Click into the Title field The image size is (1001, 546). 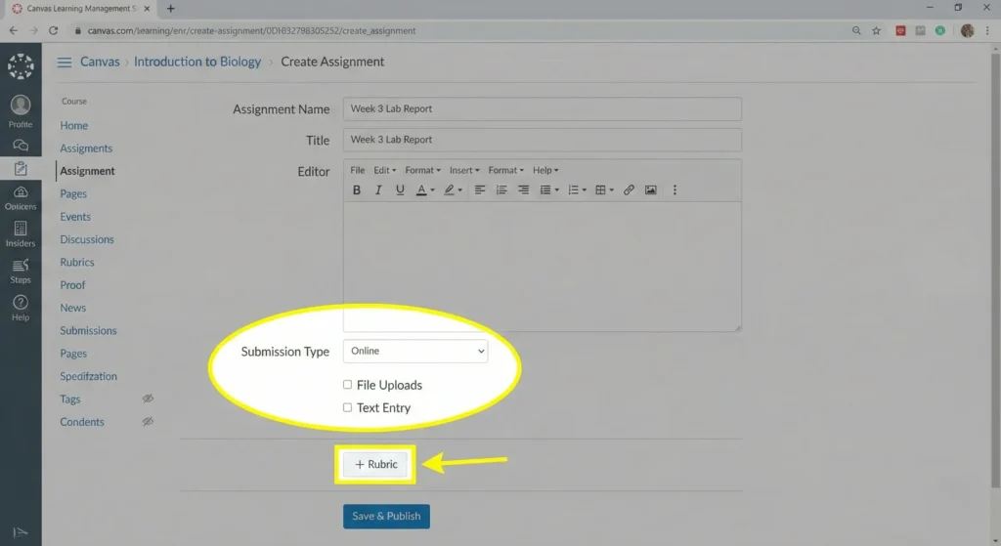(x=542, y=140)
